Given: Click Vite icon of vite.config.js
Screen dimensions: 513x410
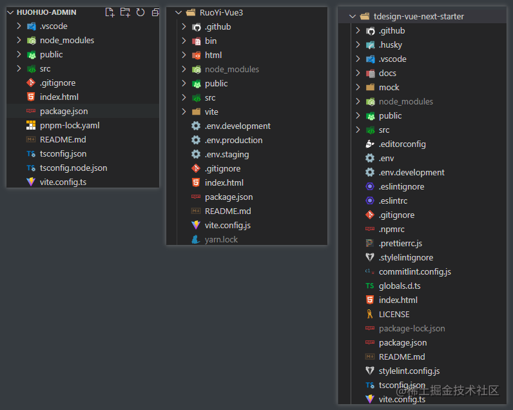Looking at the screenshot, I should (x=196, y=225).
